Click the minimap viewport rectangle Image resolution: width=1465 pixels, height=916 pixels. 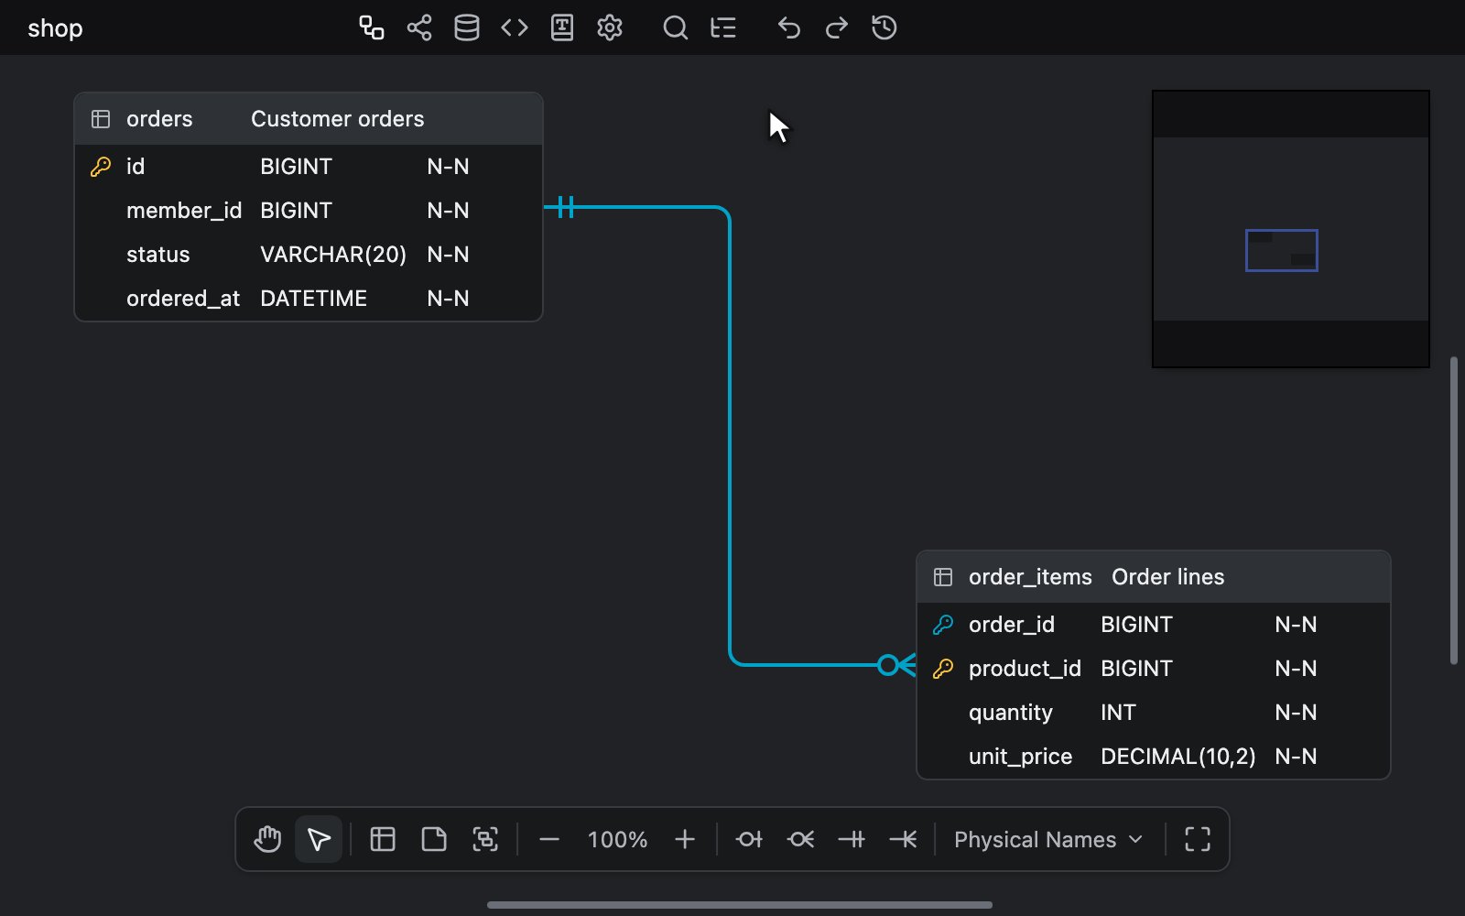(x=1282, y=250)
